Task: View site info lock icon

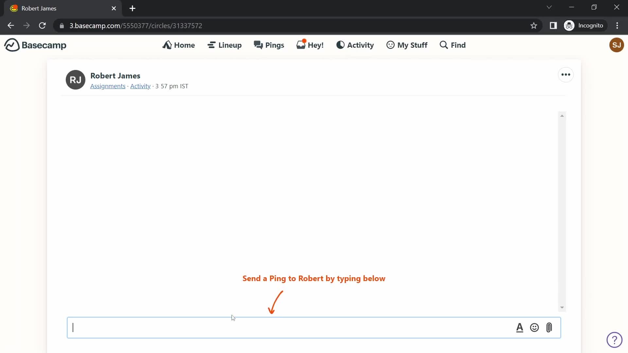Action: [x=61, y=25]
